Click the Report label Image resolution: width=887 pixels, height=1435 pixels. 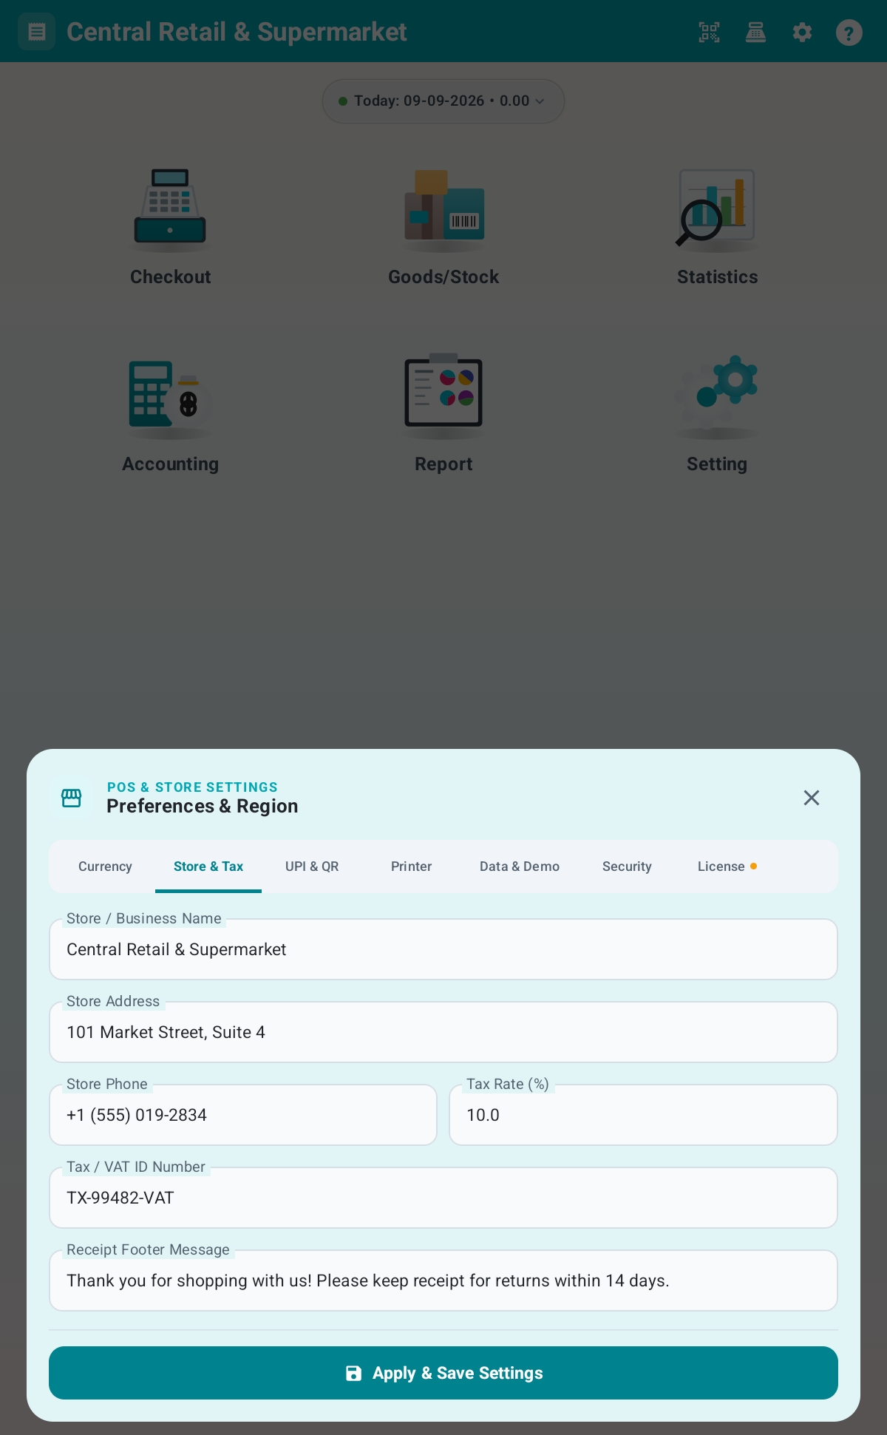(443, 464)
